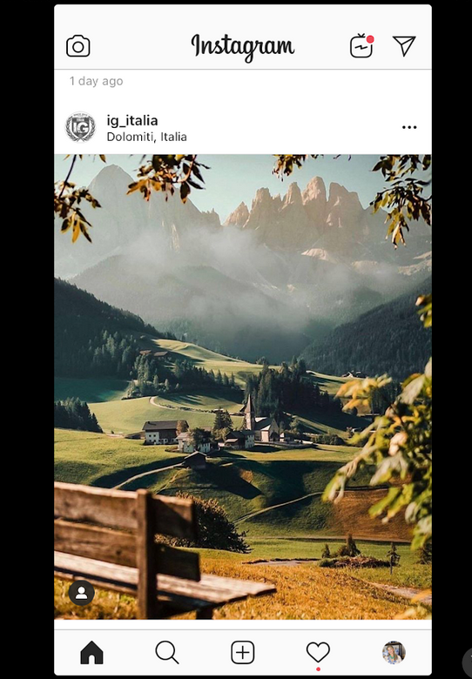
Task: Open the Search and explore tab
Action: point(167,653)
